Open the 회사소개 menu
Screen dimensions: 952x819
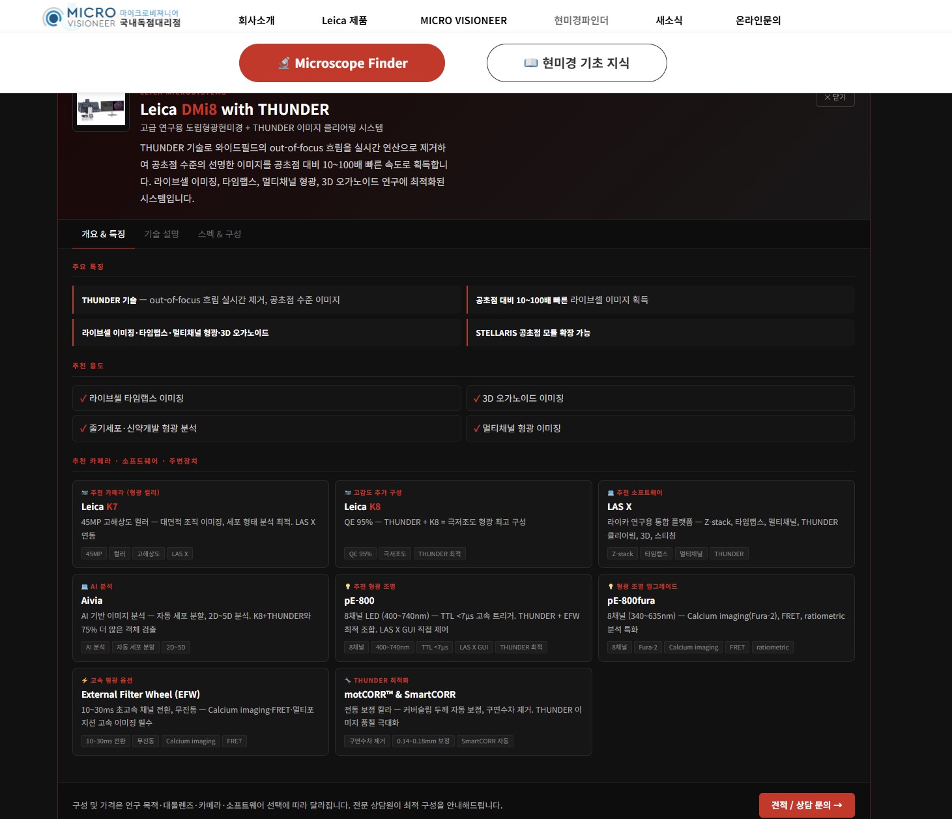click(257, 20)
